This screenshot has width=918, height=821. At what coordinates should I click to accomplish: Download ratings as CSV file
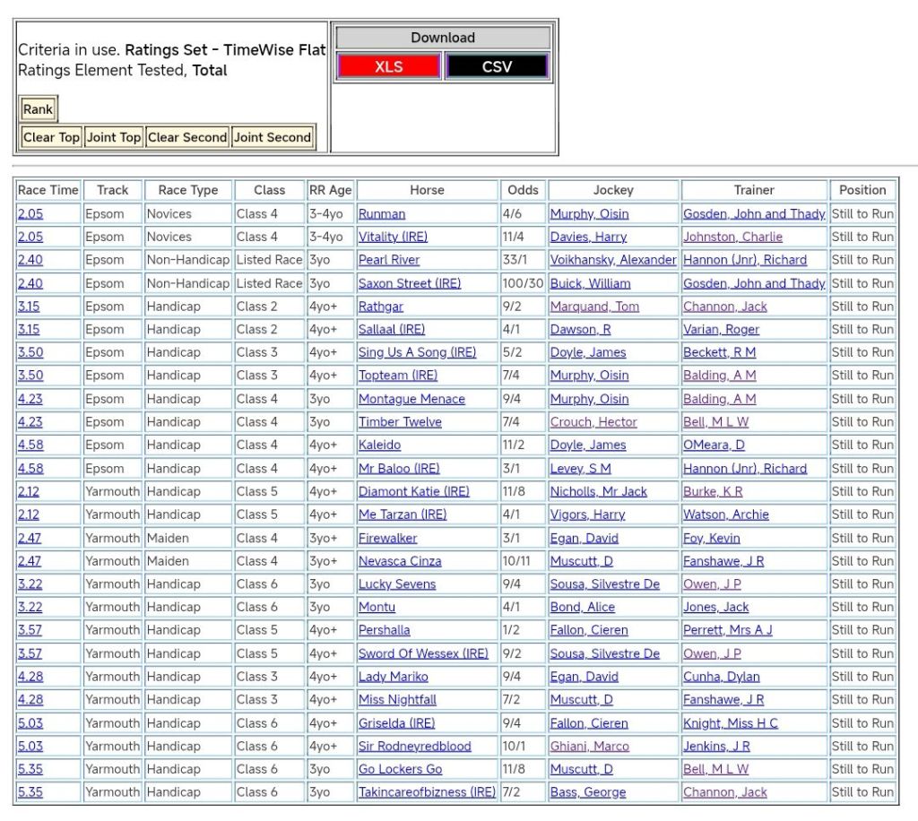point(497,66)
